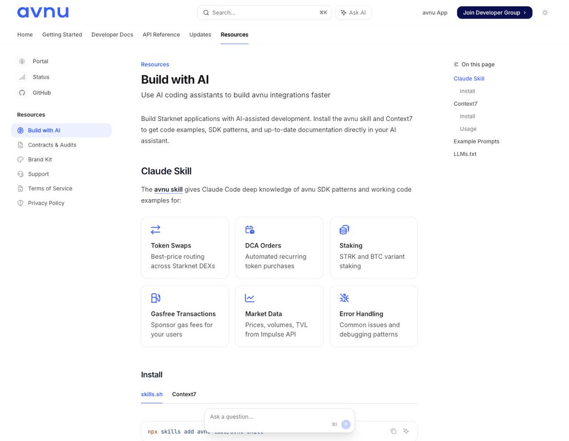
Task: Open the Portal sidebar link
Action: [x=40, y=61]
